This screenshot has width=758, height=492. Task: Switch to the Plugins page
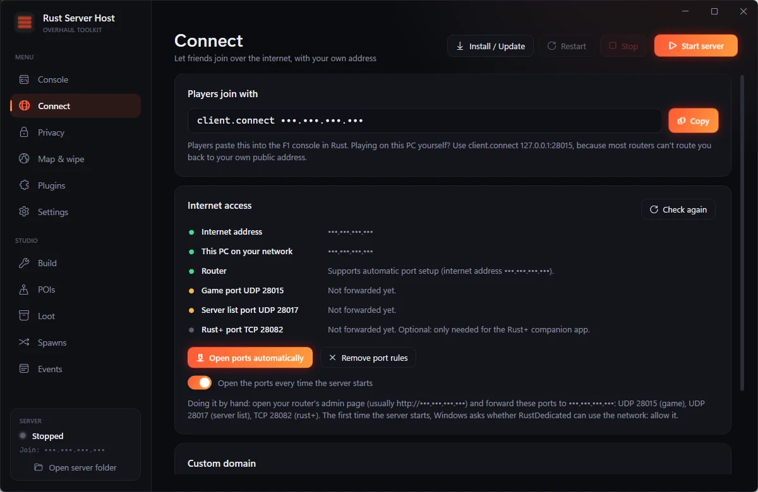tap(75, 185)
